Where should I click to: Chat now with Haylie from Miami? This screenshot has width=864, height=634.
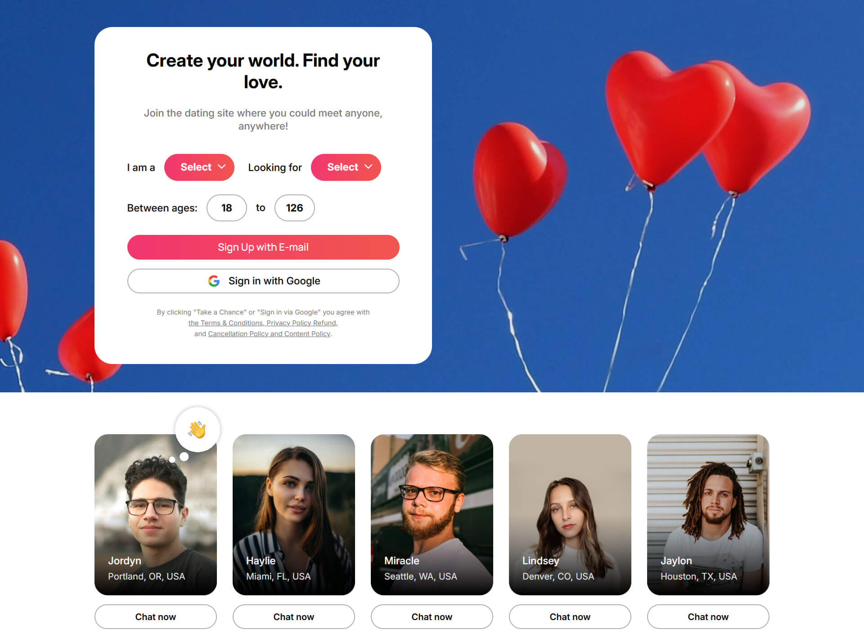pyautogui.click(x=294, y=616)
